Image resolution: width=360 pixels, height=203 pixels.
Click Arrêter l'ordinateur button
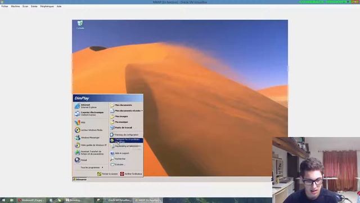pyautogui.click(x=131, y=174)
